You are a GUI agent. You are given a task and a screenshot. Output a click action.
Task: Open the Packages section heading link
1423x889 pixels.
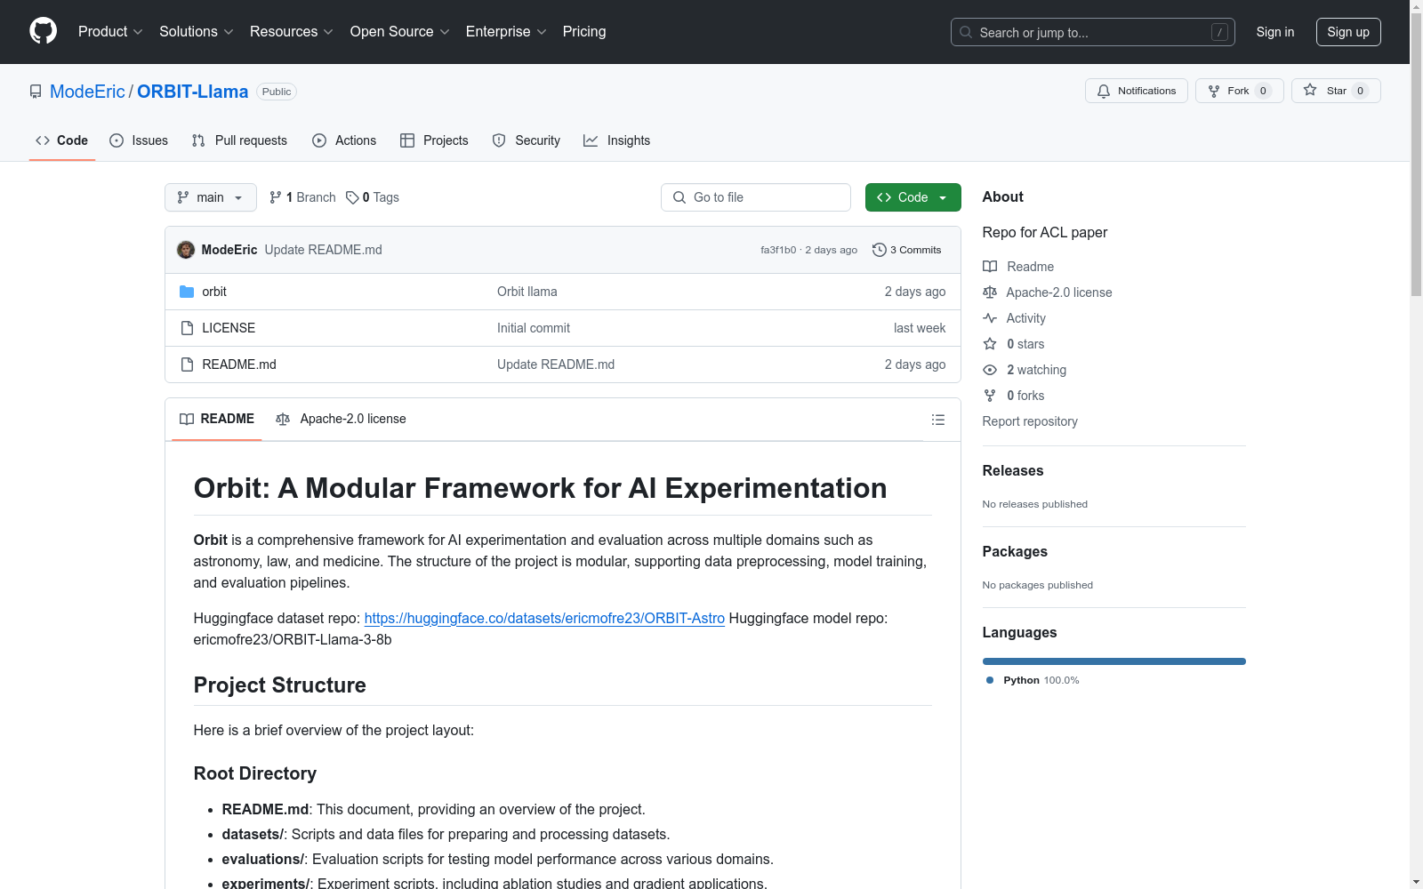click(1015, 552)
